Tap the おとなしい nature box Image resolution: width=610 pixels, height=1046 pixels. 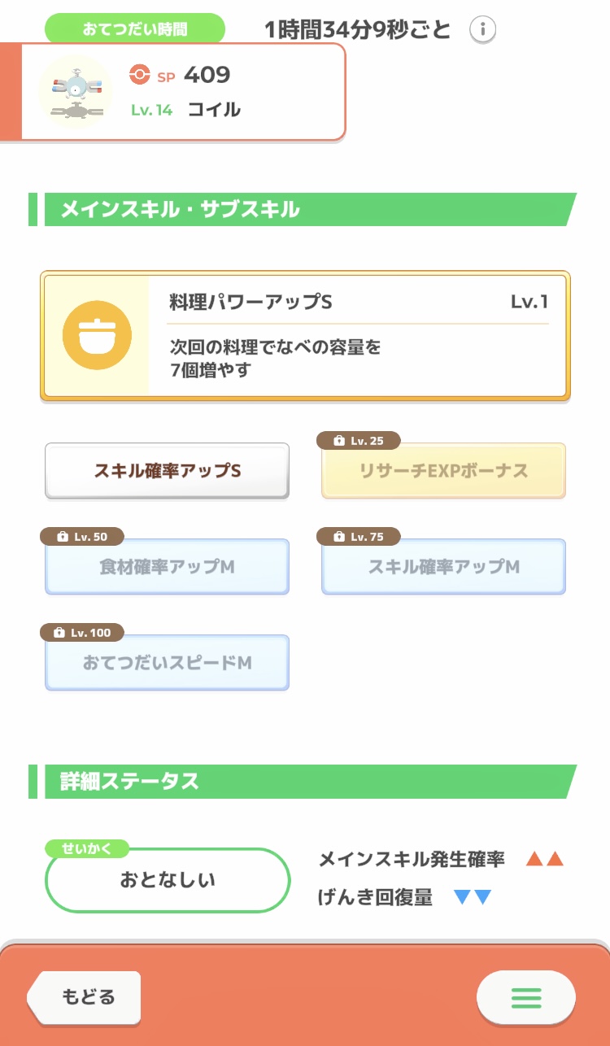[168, 880]
